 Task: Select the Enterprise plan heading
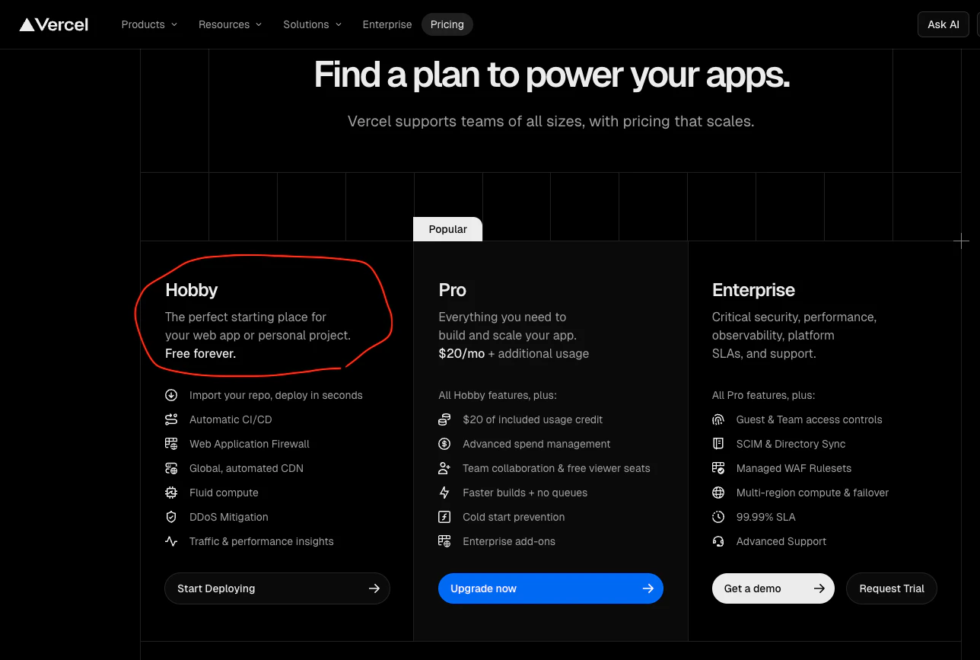pos(753,290)
